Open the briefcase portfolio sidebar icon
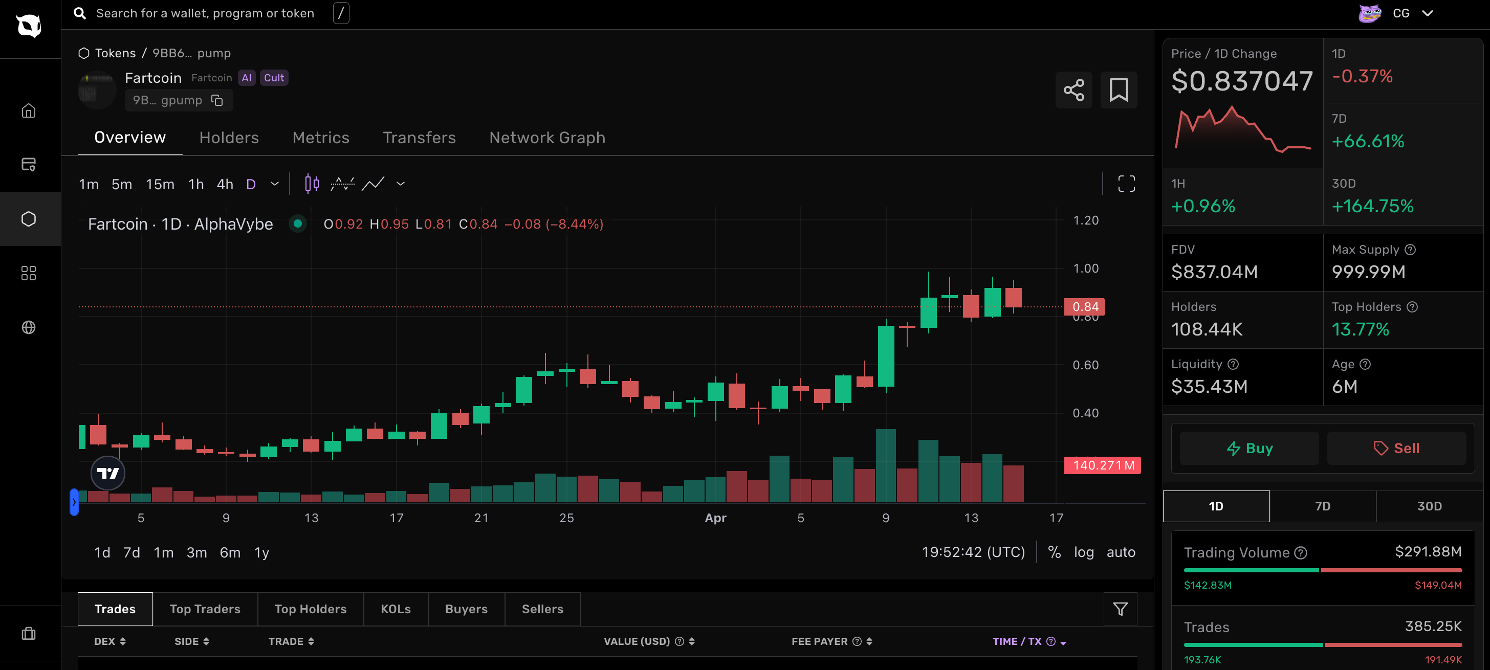1490x670 pixels. [28, 634]
